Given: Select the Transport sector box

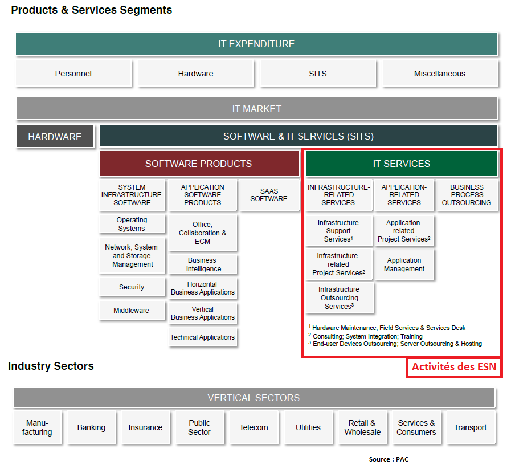Looking at the screenshot, I should click(x=471, y=427).
